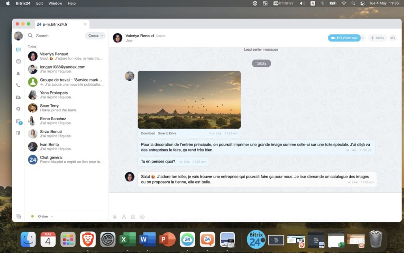Click the attach file paperclip icon
The image size is (404, 253).
(x=115, y=217)
